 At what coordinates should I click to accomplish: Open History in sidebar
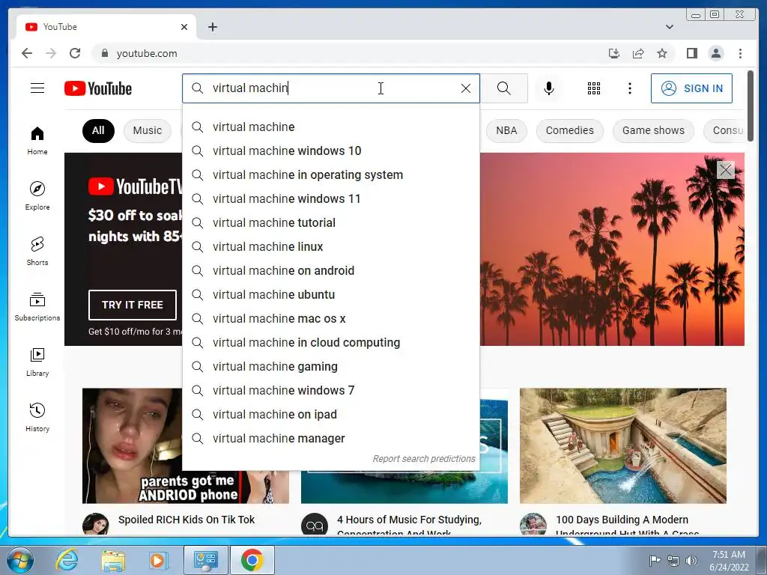(x=37, y=417)
